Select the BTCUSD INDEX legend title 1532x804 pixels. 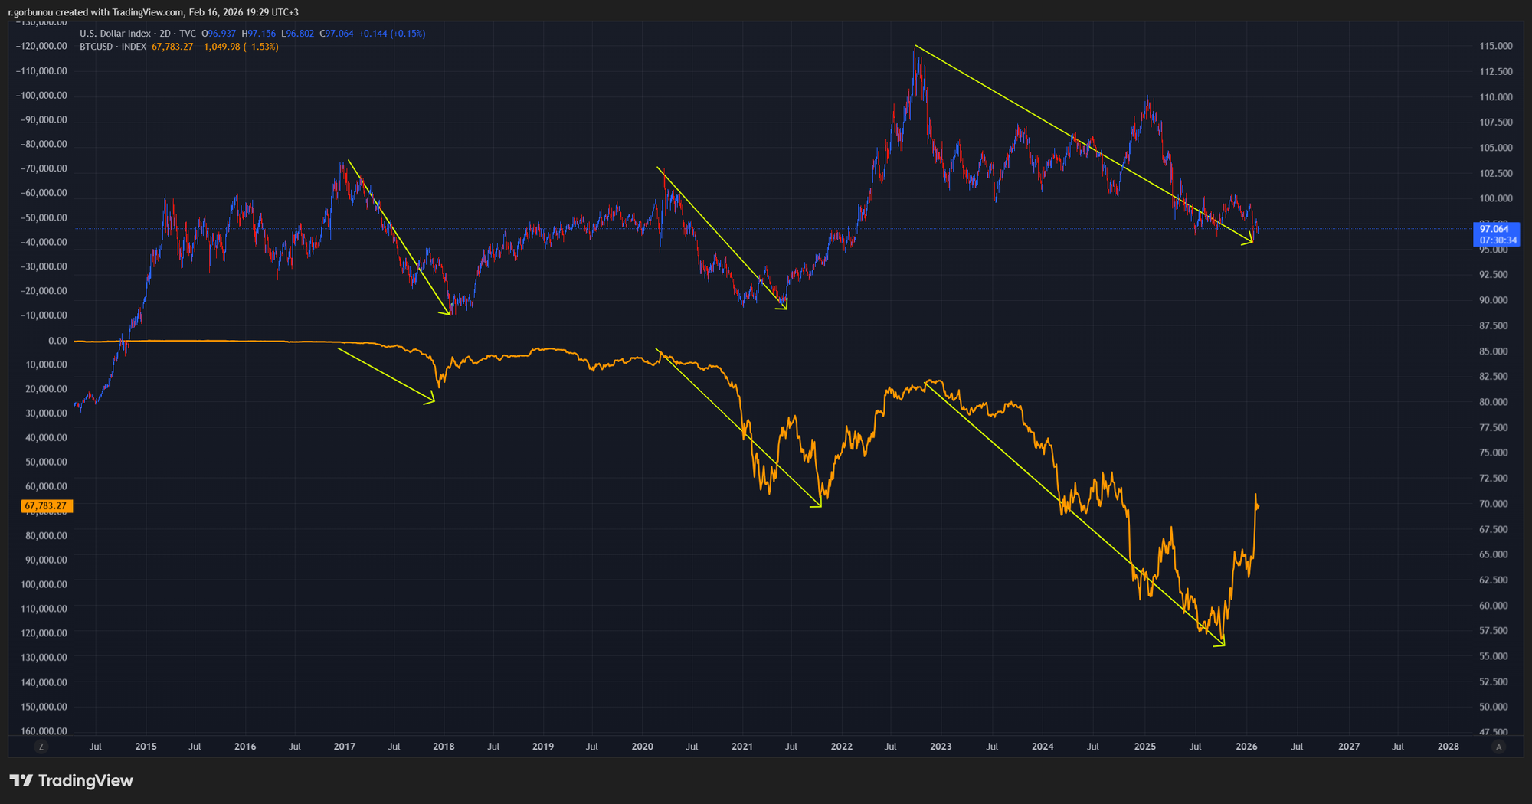click(113, 47)
